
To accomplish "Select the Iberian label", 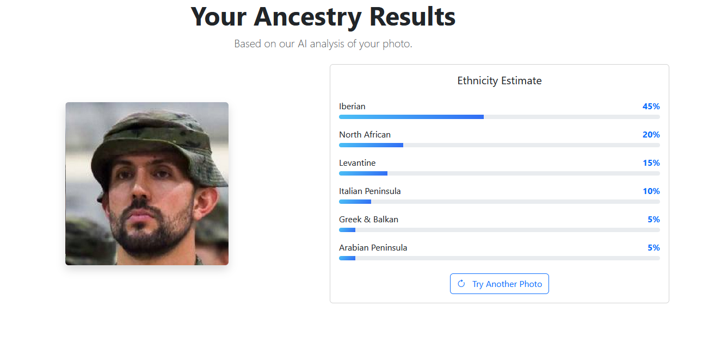I will pos(352,107).
